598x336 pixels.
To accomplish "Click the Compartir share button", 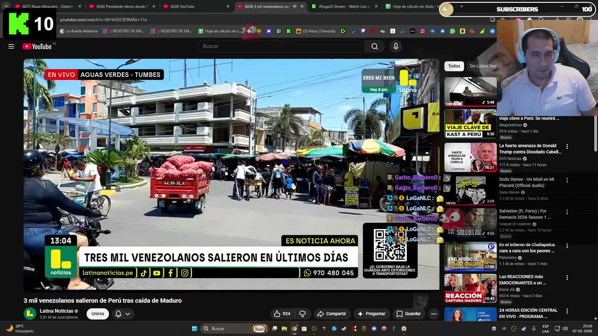I will [x=331, y=314].
